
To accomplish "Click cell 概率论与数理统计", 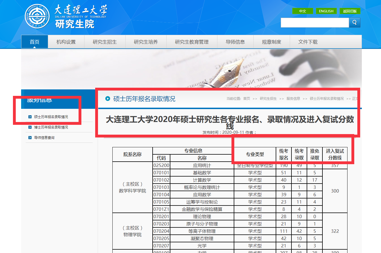I will click(202, 187).
